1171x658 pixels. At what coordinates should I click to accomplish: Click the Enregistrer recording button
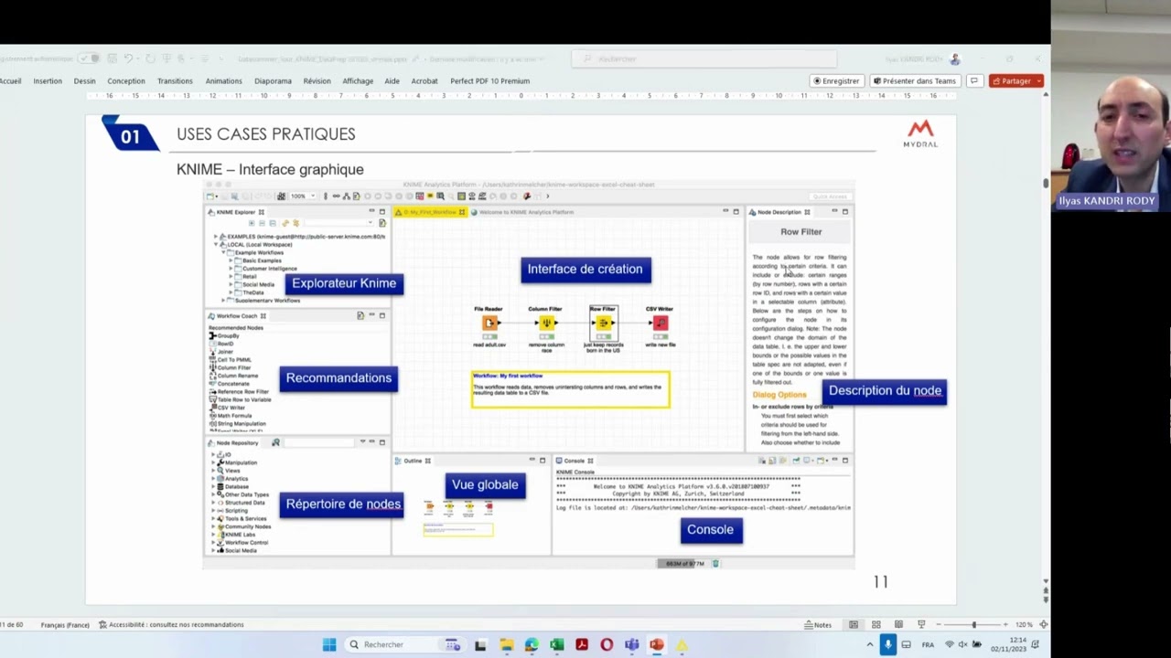pos(836,80)
